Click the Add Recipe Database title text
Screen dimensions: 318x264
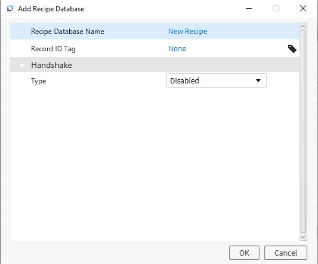(x=51, y=9)
